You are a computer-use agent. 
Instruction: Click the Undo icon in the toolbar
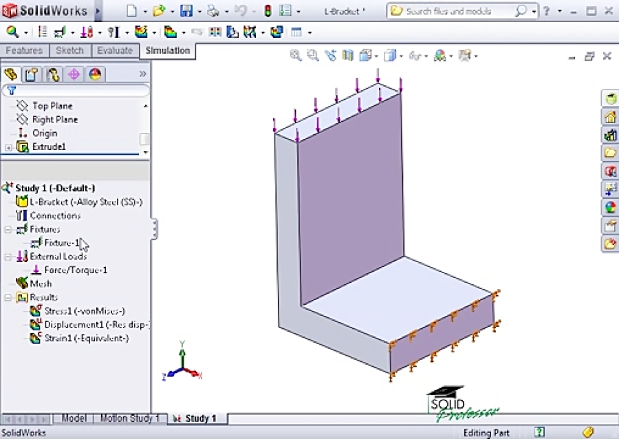[242, 11]
